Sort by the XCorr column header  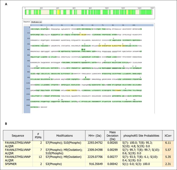tap(168, 135)
